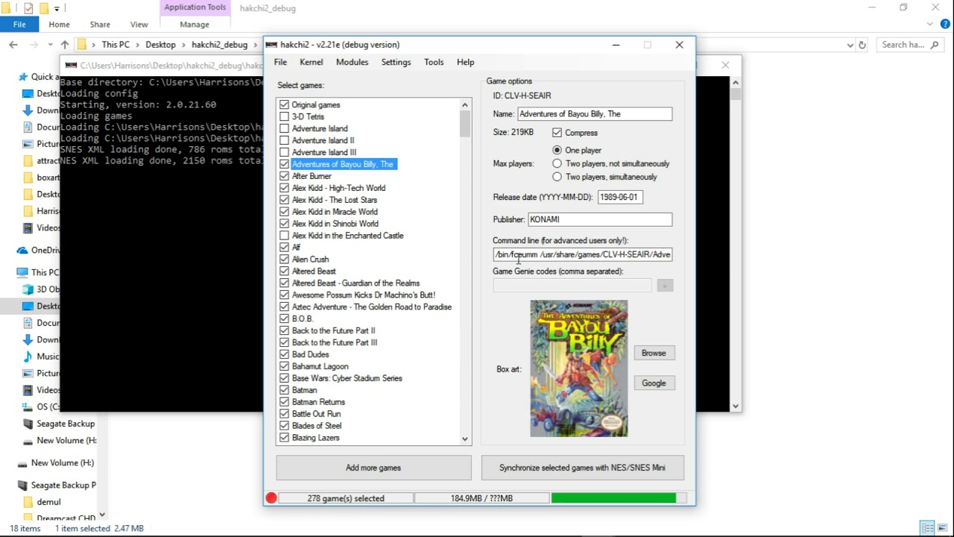The image size is (954, 537).
Task: Click Desktop in the address breadcrumb
Action: click(x=160, y=45)
